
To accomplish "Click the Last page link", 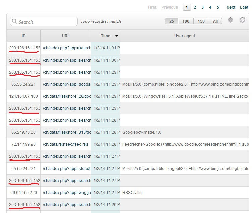I will point(244,7).
